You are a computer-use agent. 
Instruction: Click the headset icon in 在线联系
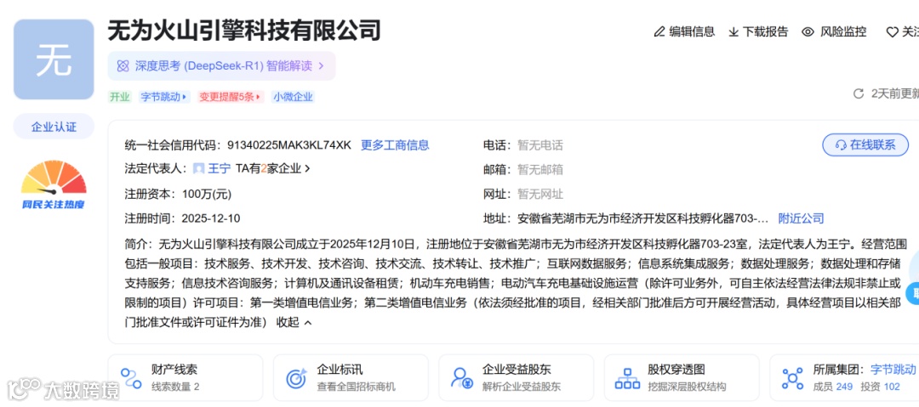pyautogui.click(x=841, y=145)
